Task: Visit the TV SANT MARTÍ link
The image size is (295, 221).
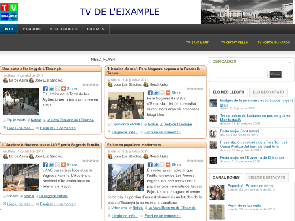Action: pos(198,43)
